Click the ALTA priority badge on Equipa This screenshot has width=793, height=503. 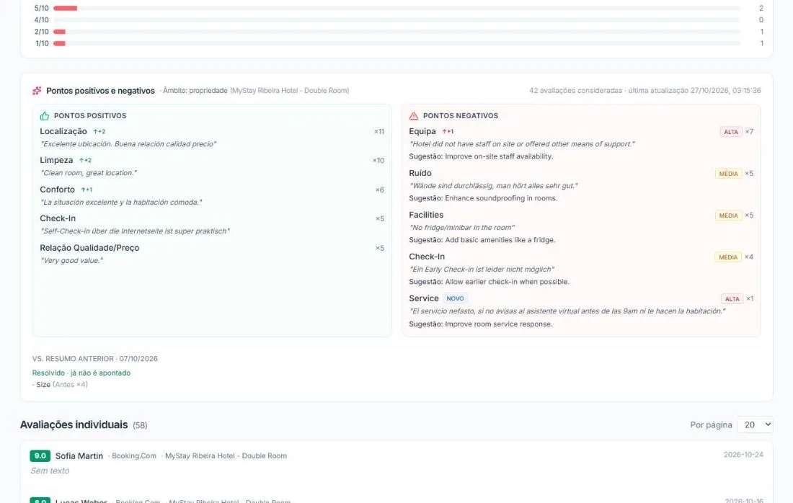click(x=731, y=132)
